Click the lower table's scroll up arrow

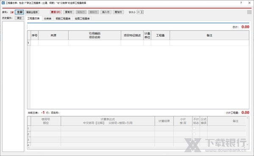coord(247,118)
